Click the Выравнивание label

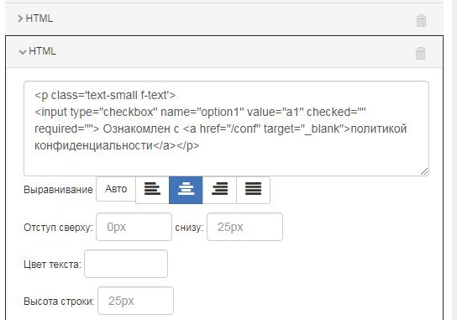tap(58, 190)
